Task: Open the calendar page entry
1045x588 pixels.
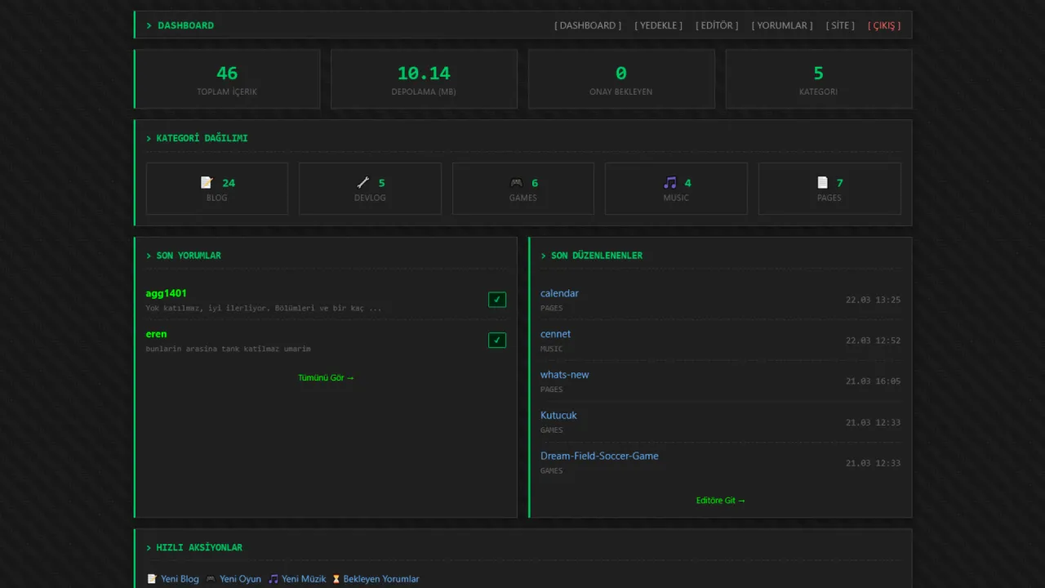Action: click(x=559, y=293)
